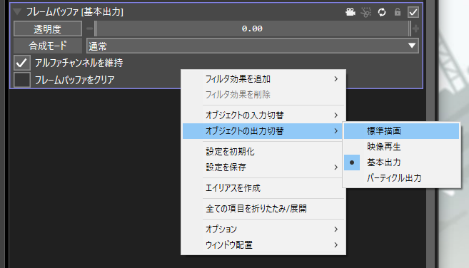
Task: Click the padlock icon in the フレームバッファ header
Action: [x=398, y=12]
